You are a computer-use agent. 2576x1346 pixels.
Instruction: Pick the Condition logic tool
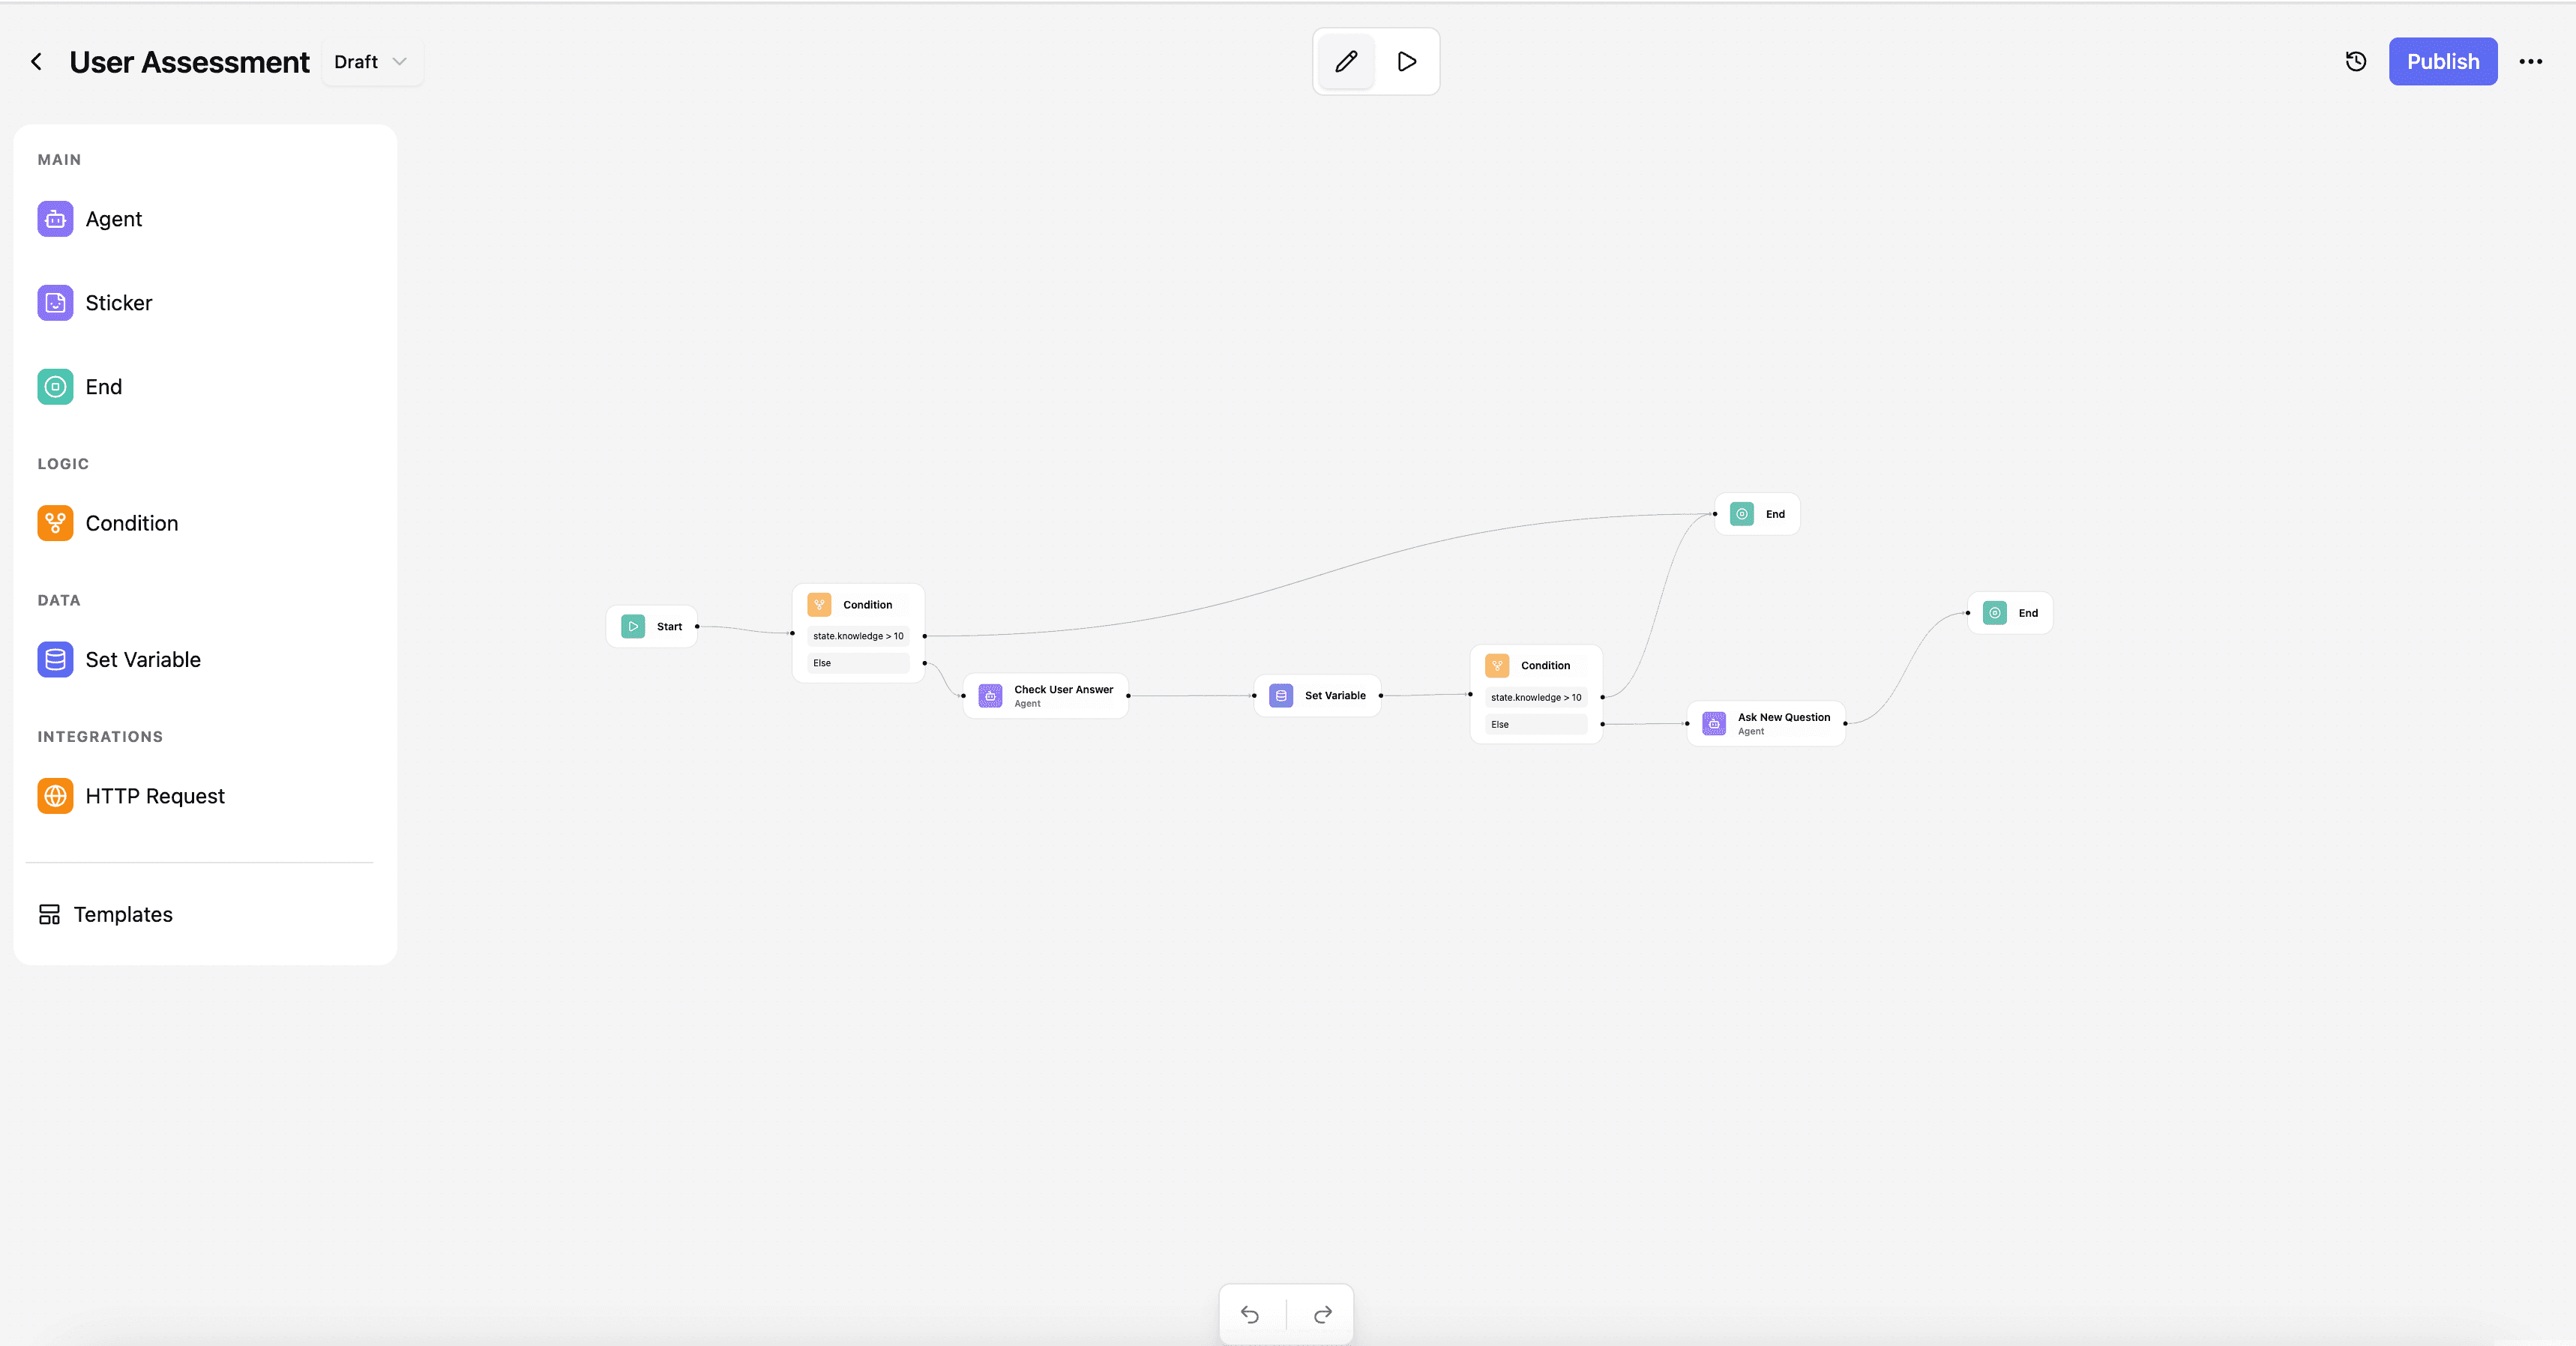tap(55, 522)
